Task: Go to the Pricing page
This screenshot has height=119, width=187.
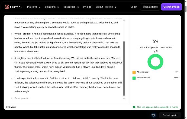Action: [x=87, y=7]
